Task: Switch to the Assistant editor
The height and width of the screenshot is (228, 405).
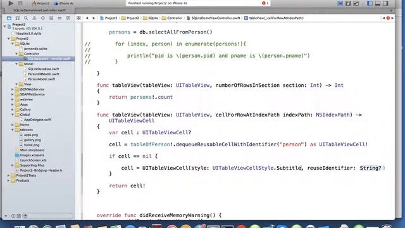Action: [x=348, y=3]
